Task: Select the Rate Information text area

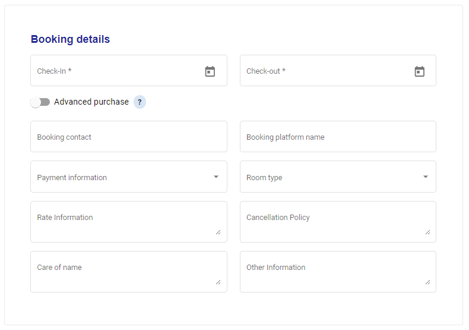Action: (129, 222)
